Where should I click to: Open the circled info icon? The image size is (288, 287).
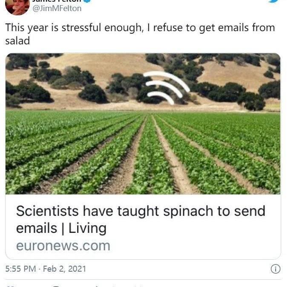pos(276,269)
